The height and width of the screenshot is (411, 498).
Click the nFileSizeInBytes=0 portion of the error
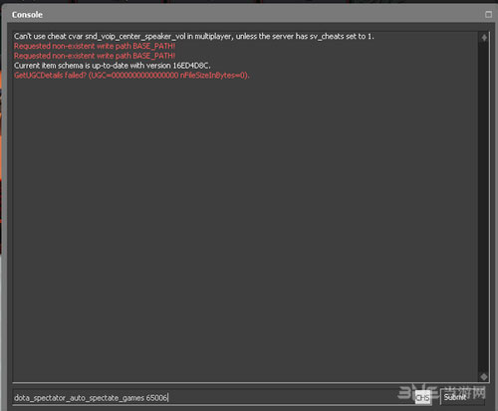pos(212,76)
